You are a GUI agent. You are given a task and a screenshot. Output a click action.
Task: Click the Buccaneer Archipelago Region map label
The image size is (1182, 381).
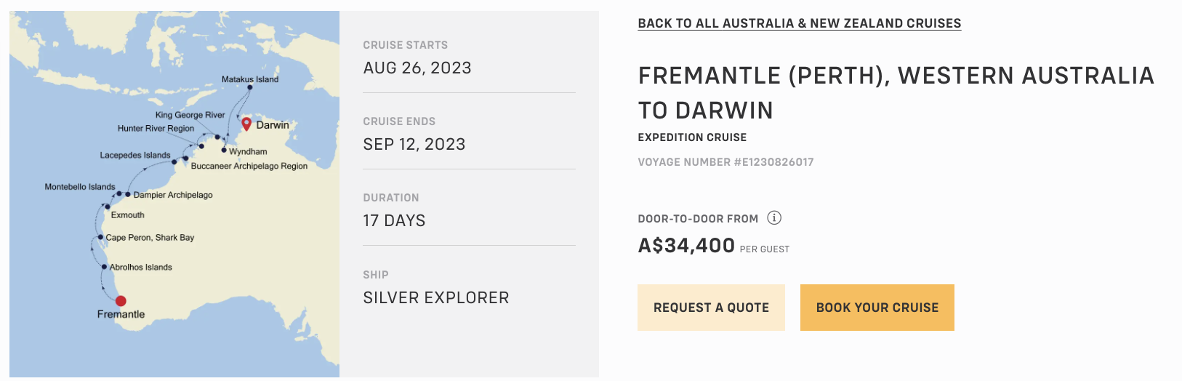tap(249, 167)
